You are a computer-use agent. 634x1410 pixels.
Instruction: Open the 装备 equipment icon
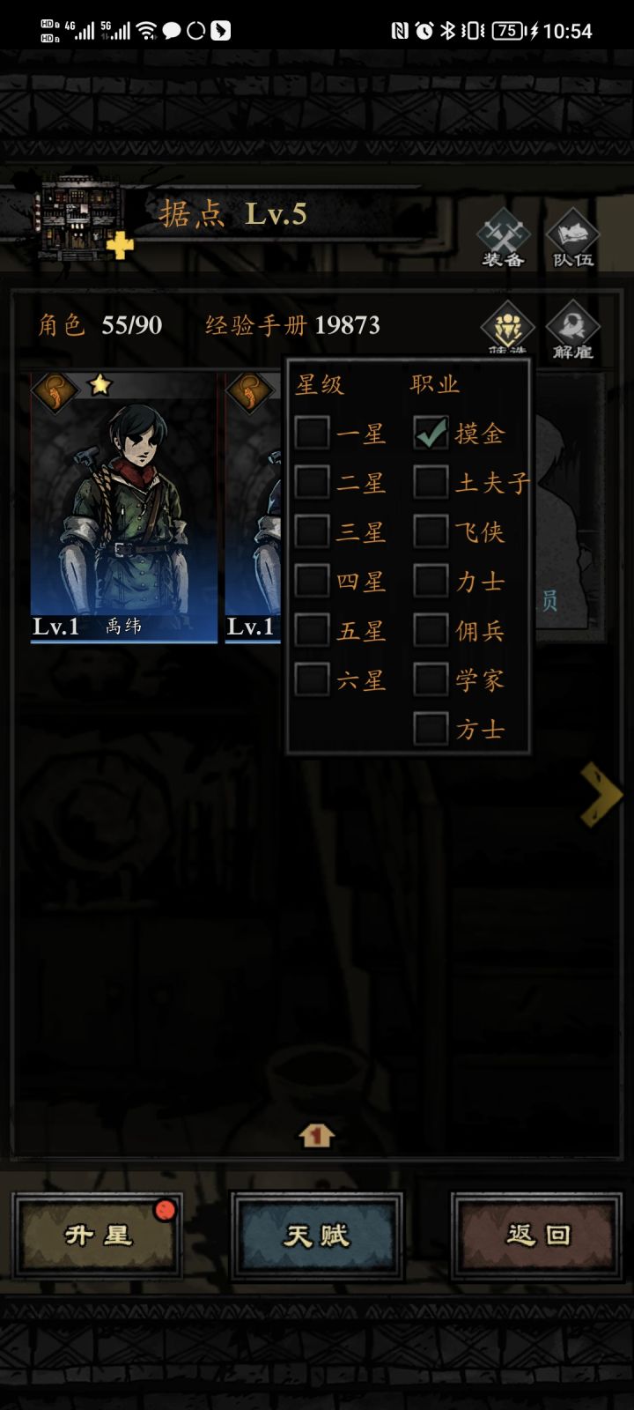[x=503, y=238]
